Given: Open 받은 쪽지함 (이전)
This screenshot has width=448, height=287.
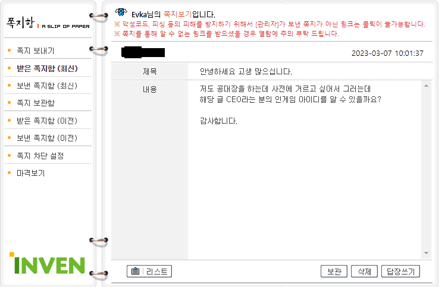Looking at the screenshot, I should 47,121.
